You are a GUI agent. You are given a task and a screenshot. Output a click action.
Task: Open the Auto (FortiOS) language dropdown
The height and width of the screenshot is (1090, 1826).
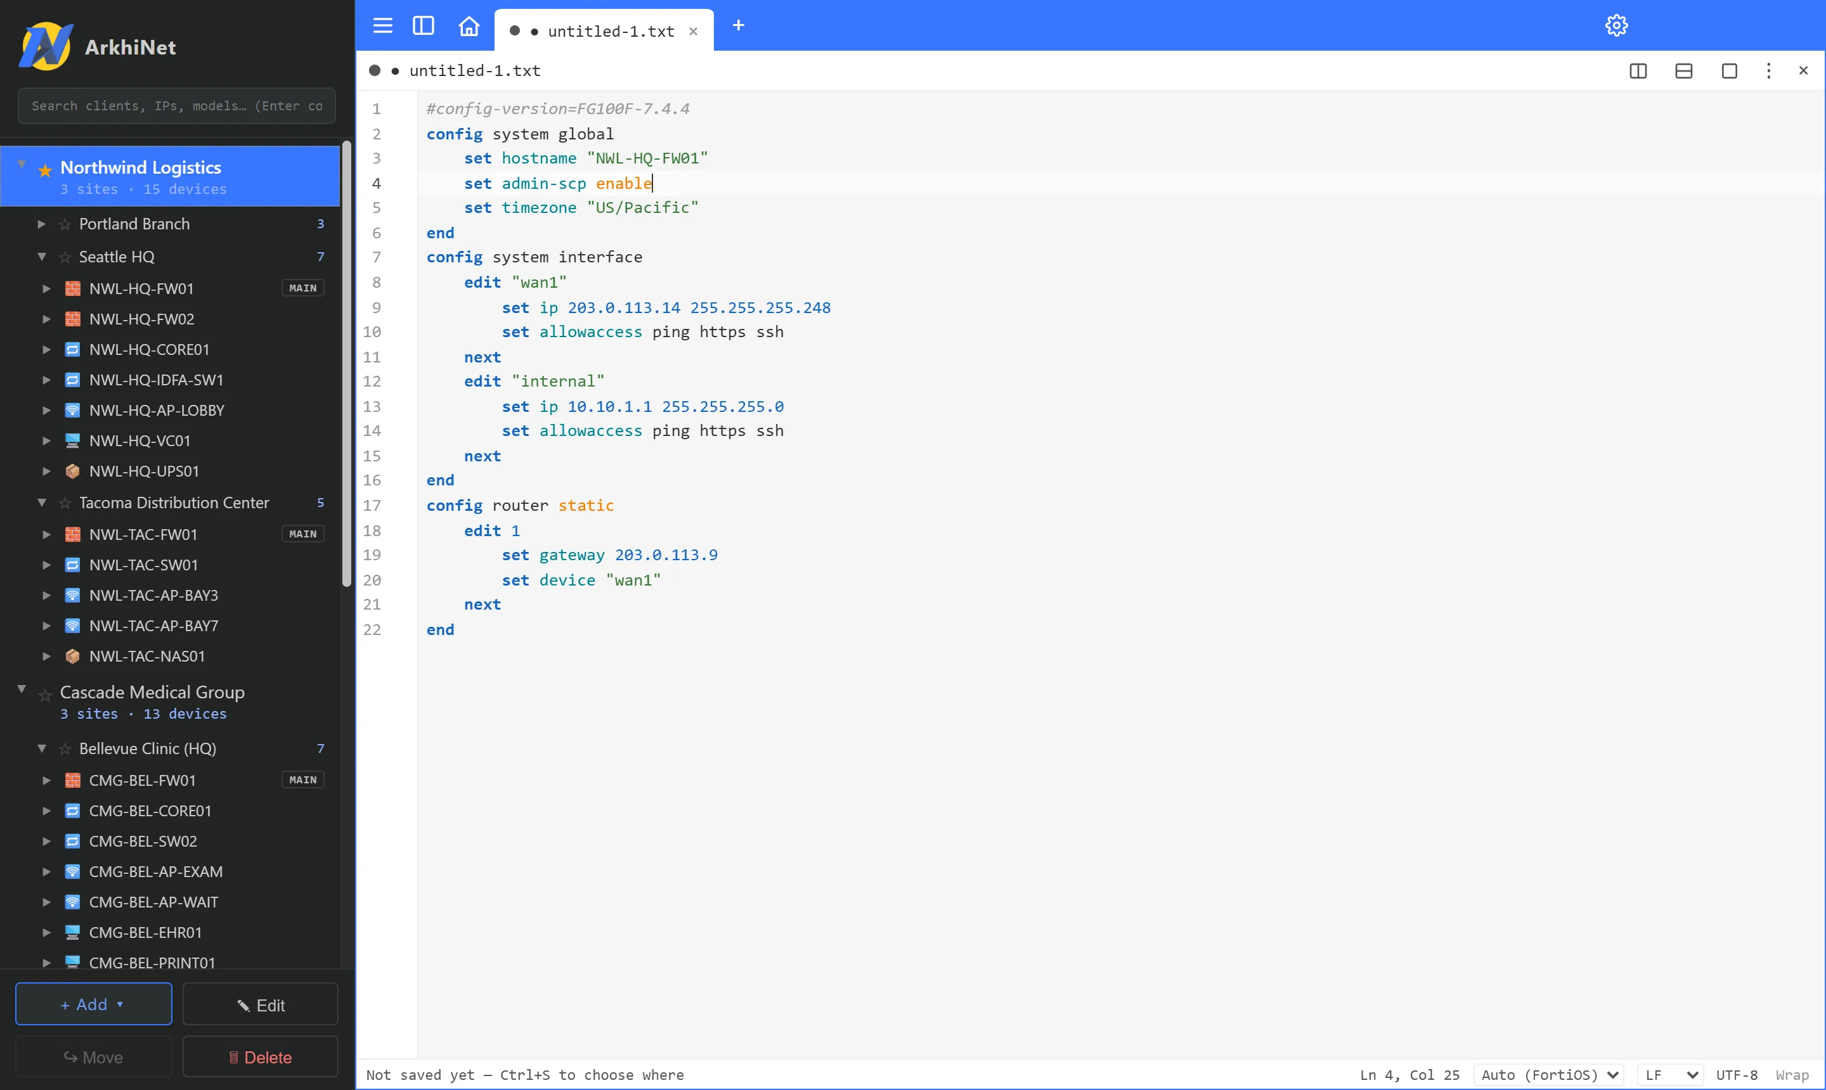(1548, 1075)
